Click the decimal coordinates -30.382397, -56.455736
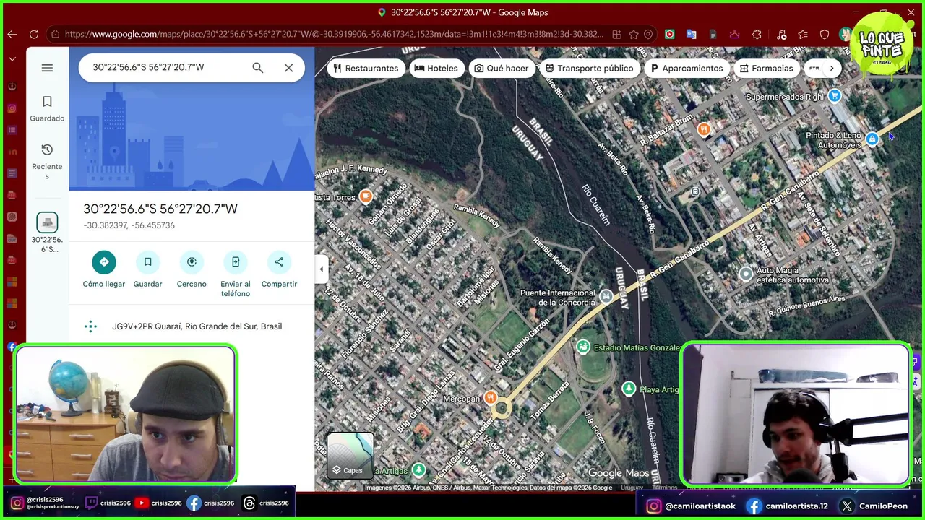925x520 pixels. (129, 225)
